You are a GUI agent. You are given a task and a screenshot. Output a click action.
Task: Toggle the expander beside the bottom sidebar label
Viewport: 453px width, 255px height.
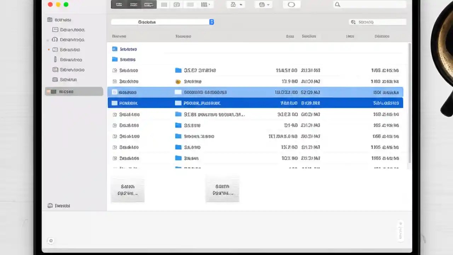[x=50, y=205]
